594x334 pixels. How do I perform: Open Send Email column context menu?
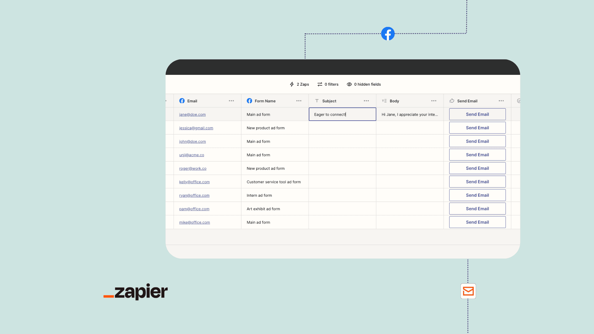501,101
